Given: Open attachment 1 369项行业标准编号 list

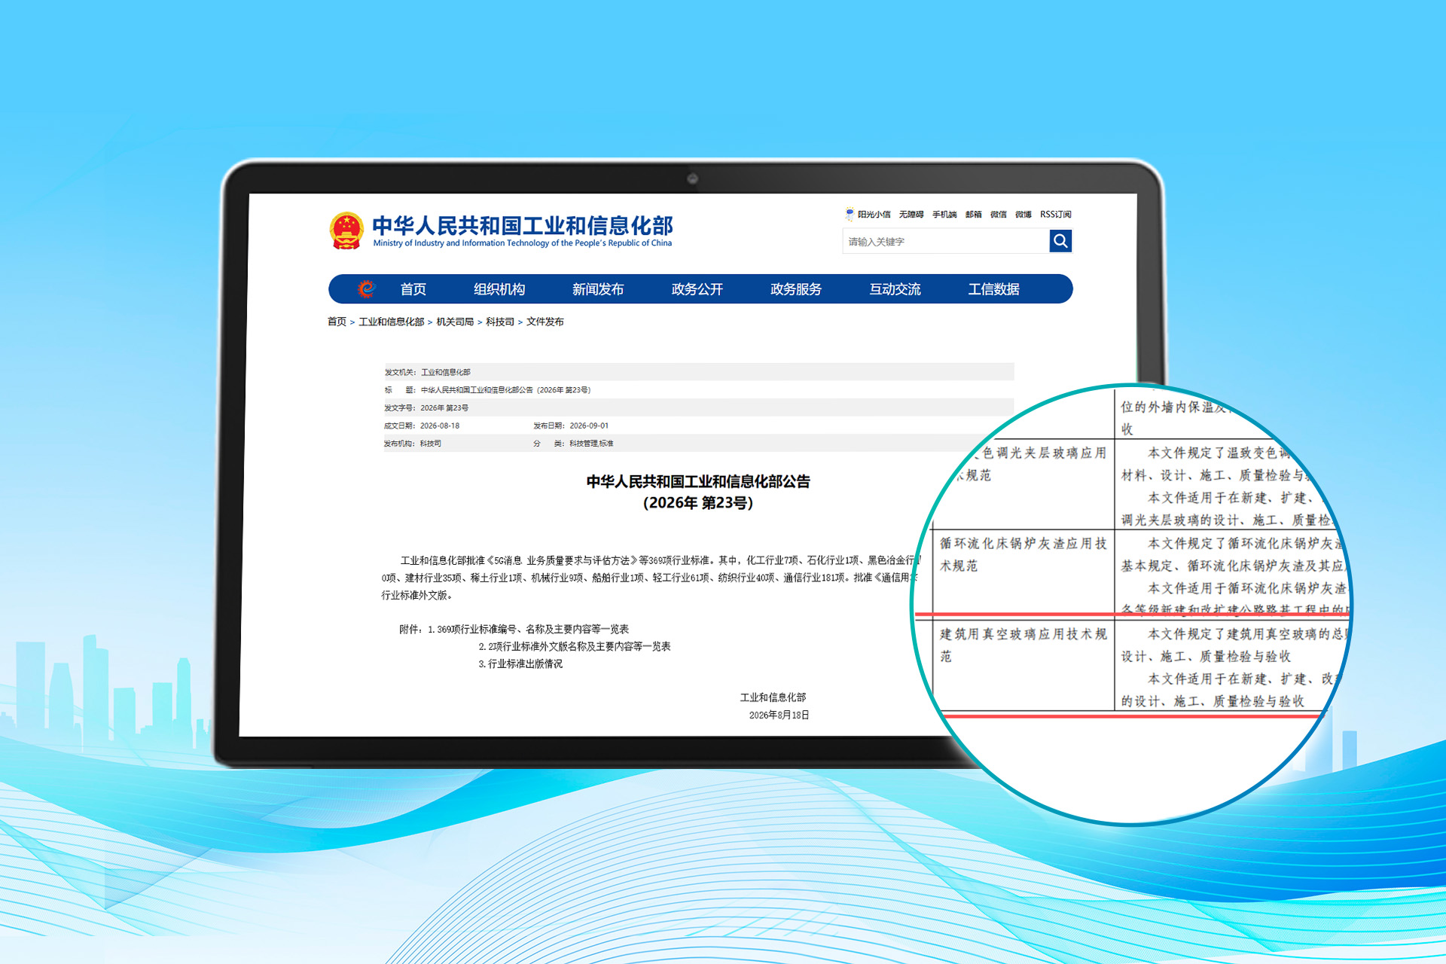Looking at the screenshot, I should (528, 629).
